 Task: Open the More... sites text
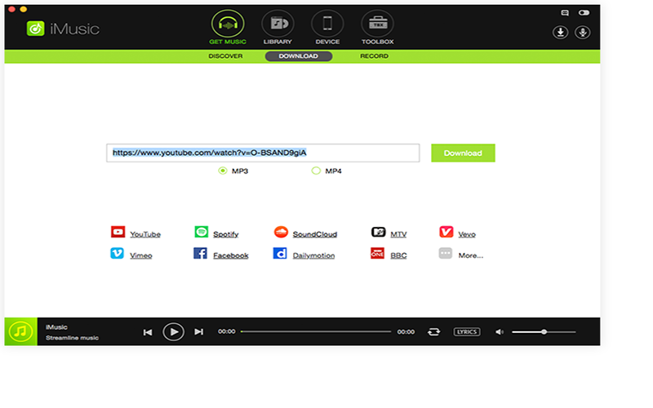pos(471,255)
